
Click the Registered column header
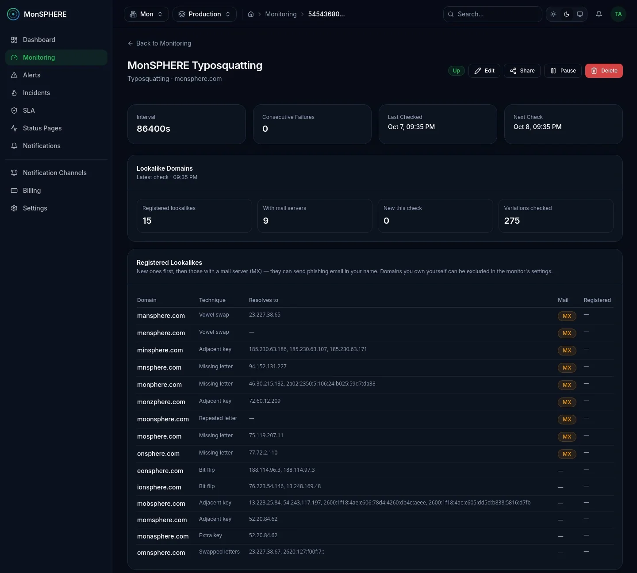(597, 300)
